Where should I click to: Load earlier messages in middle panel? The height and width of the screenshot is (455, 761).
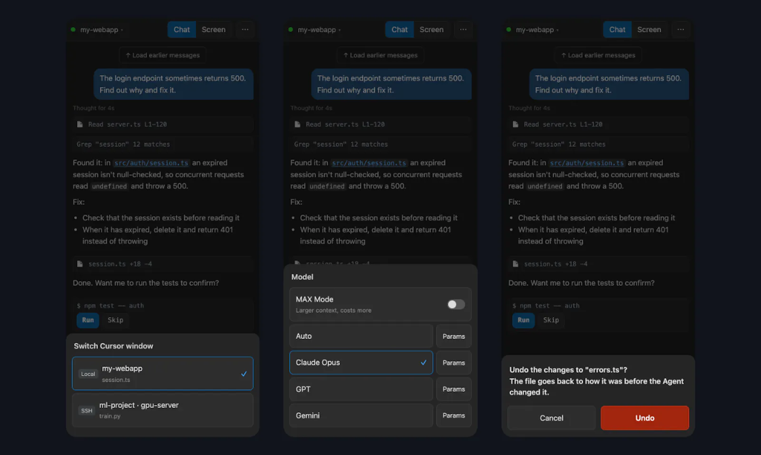(x=380, y=55)
